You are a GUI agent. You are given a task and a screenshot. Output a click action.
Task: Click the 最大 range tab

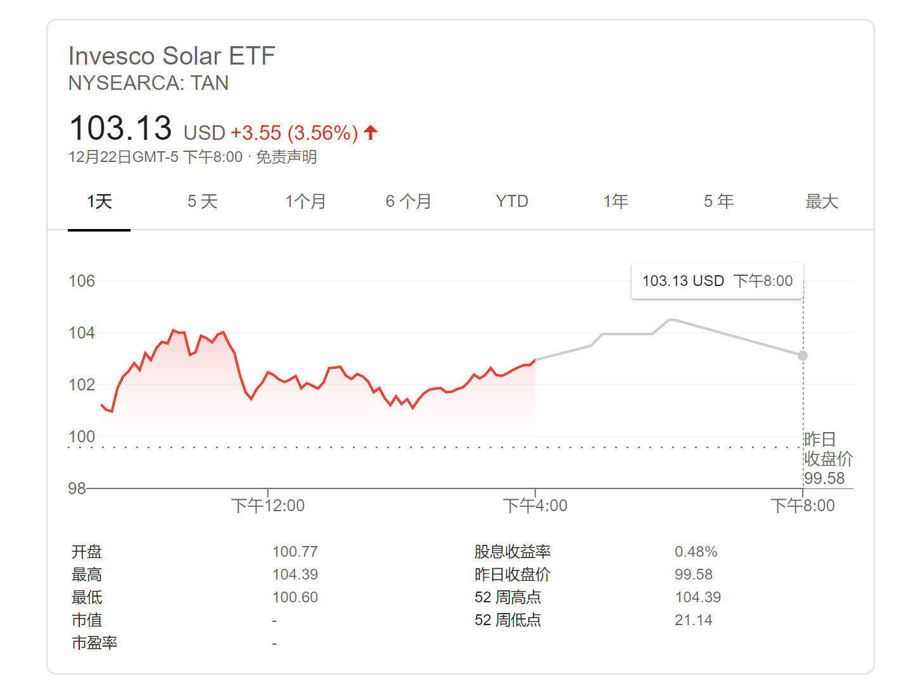(822, 202)
